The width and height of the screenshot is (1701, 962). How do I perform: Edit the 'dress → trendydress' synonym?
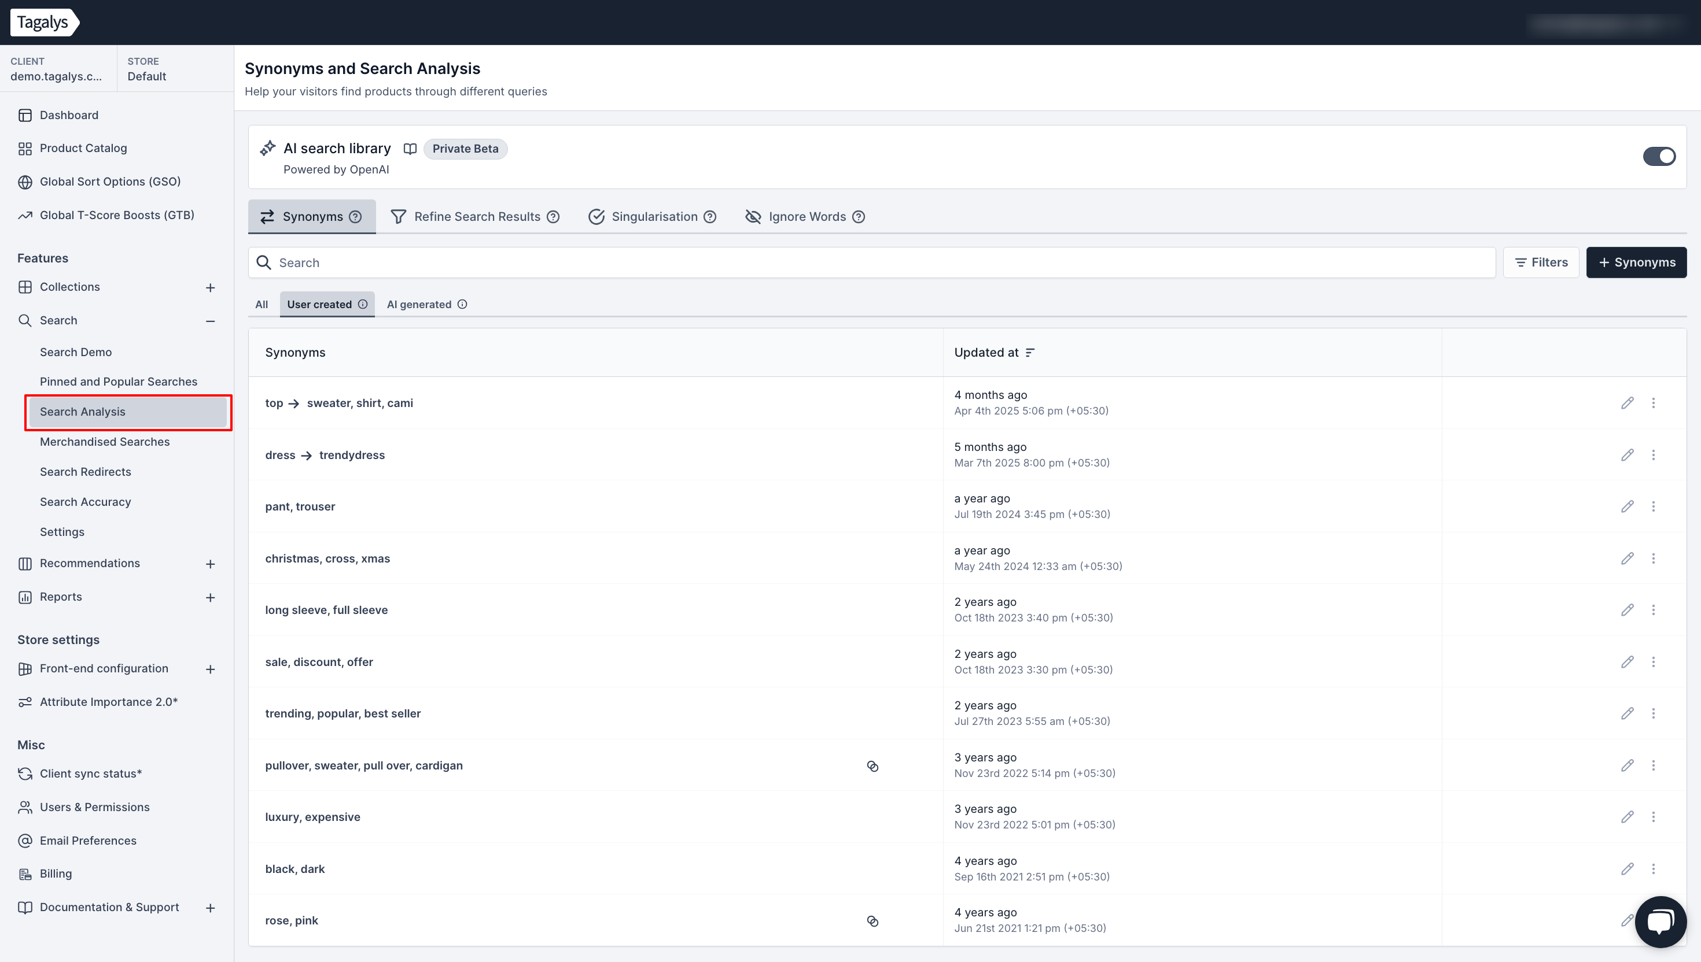point(1627,455)
